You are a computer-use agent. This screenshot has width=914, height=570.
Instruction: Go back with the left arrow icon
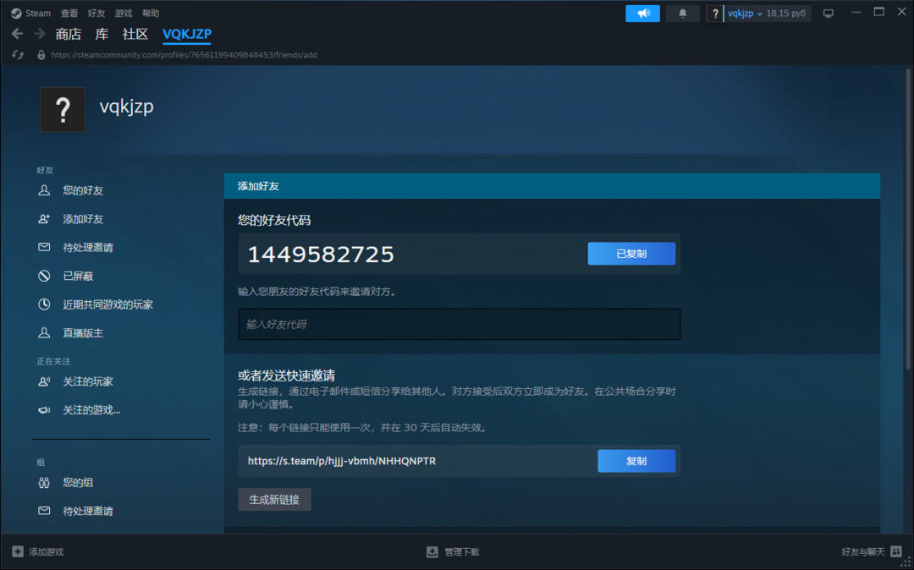tap(18, 34)
